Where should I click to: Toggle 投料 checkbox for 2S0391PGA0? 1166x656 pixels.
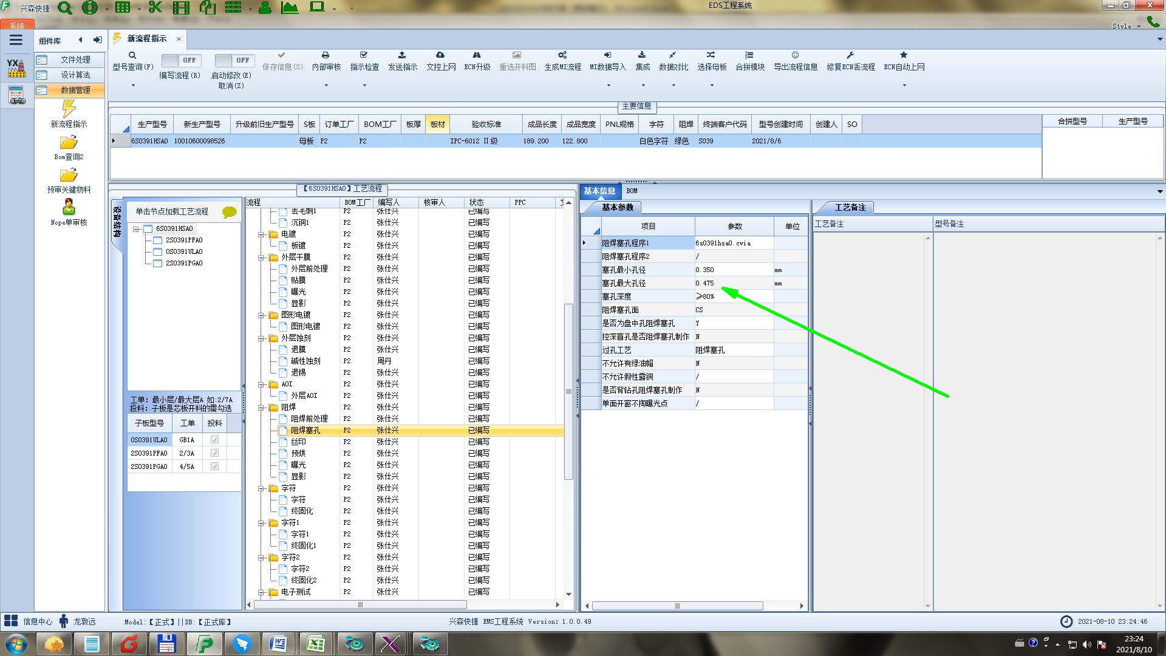214,466
